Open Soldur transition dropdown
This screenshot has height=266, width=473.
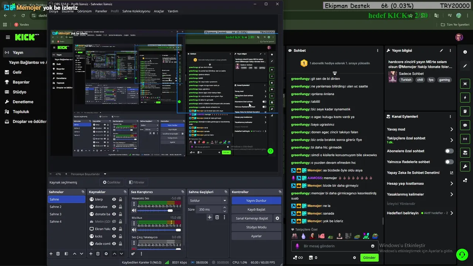208,201
